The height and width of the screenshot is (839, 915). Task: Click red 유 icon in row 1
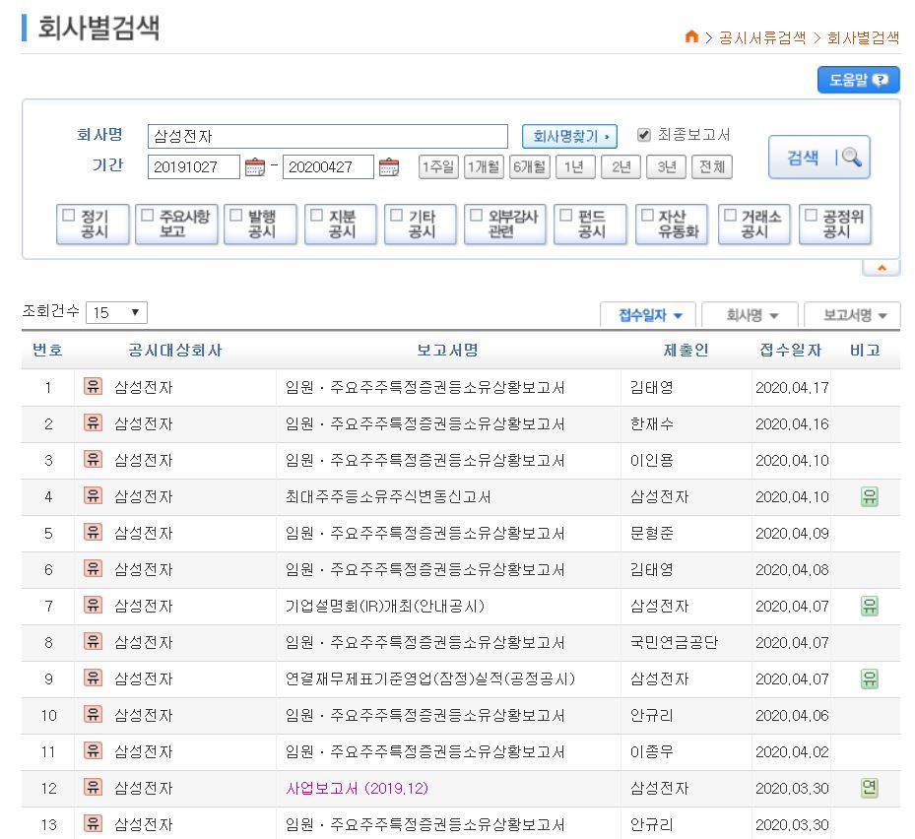pos(93,386)
